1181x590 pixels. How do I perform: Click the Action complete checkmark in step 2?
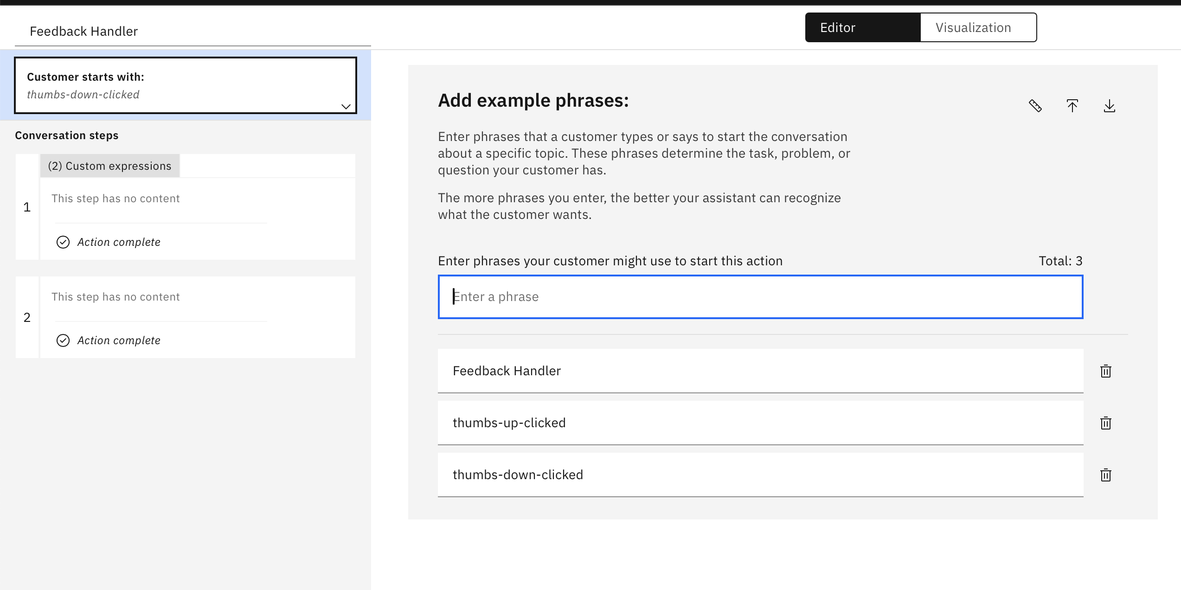[x=64, y=340]
